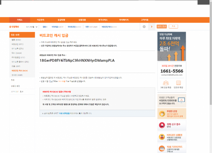The image size is (212, 153).
Task: Click the red BCH deposit precautions heading
Action: click(x=57, y=92)
